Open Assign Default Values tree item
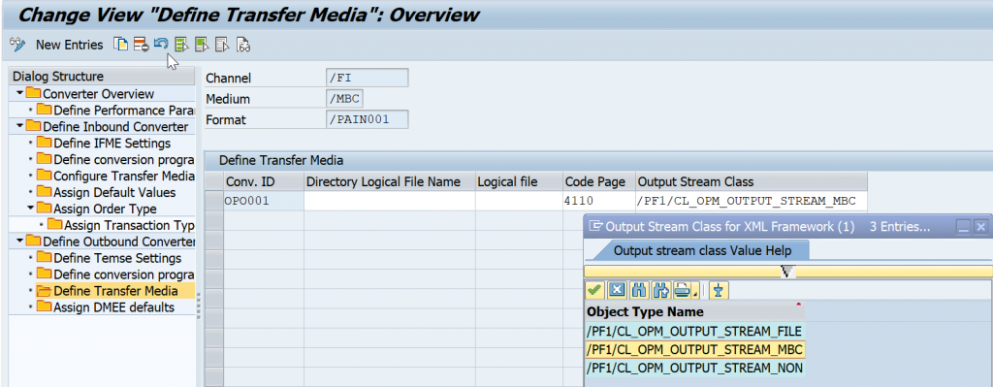The image size is (993, 387). click(114, 192)
